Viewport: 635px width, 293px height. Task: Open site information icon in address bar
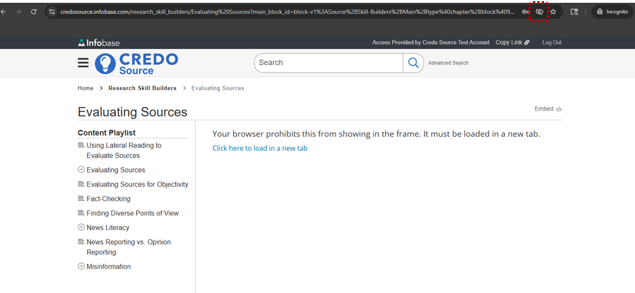52,12
